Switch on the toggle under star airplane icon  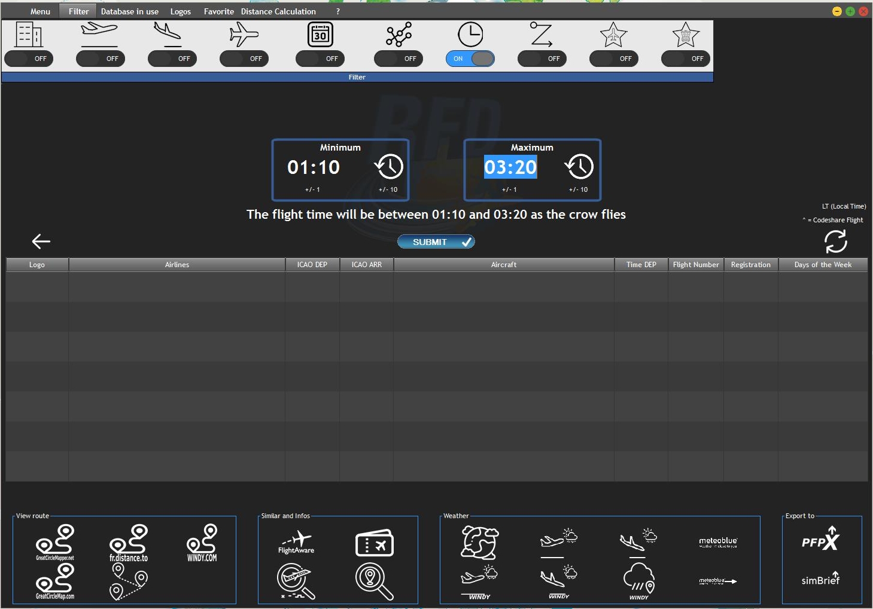click(614, 59)
